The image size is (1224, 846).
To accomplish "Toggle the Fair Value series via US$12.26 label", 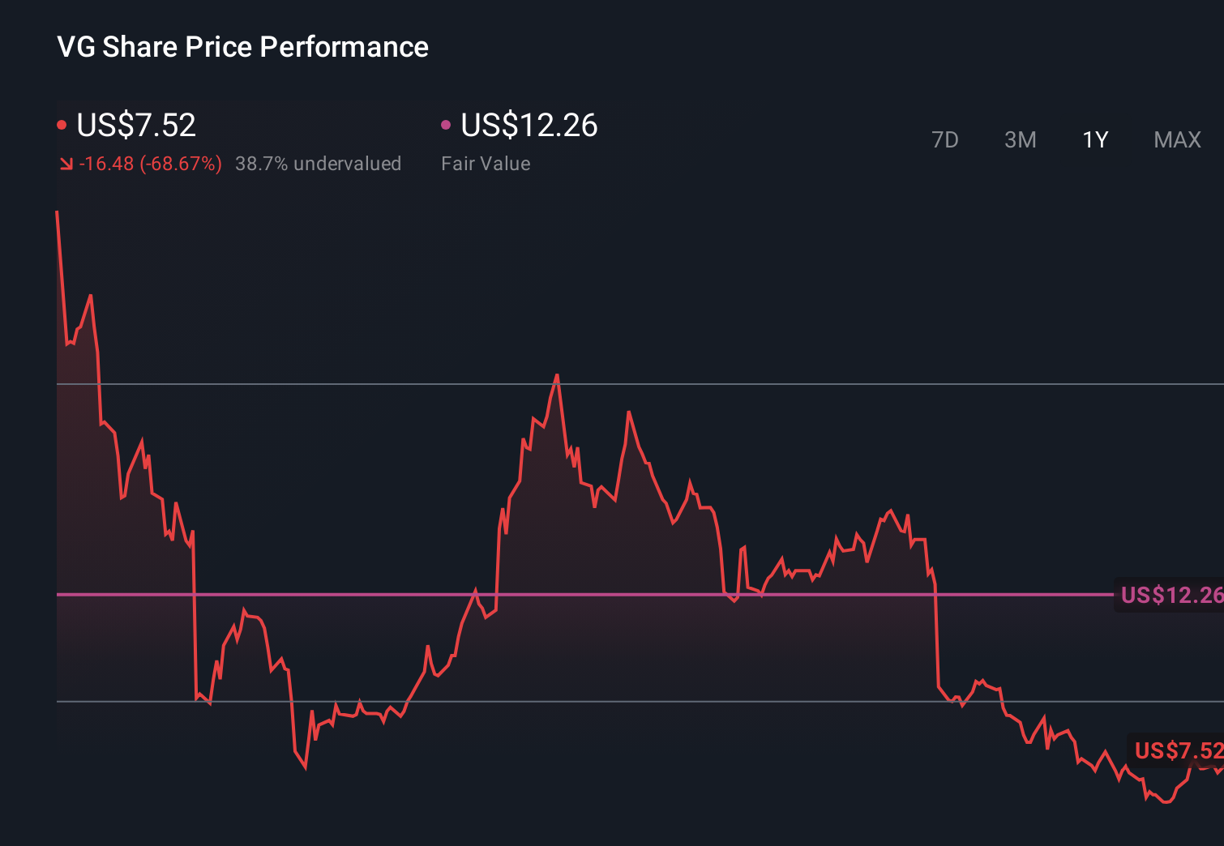I will [528, 126].
